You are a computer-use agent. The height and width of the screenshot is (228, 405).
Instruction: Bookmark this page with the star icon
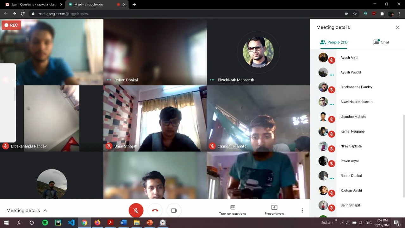pos(355,14)
